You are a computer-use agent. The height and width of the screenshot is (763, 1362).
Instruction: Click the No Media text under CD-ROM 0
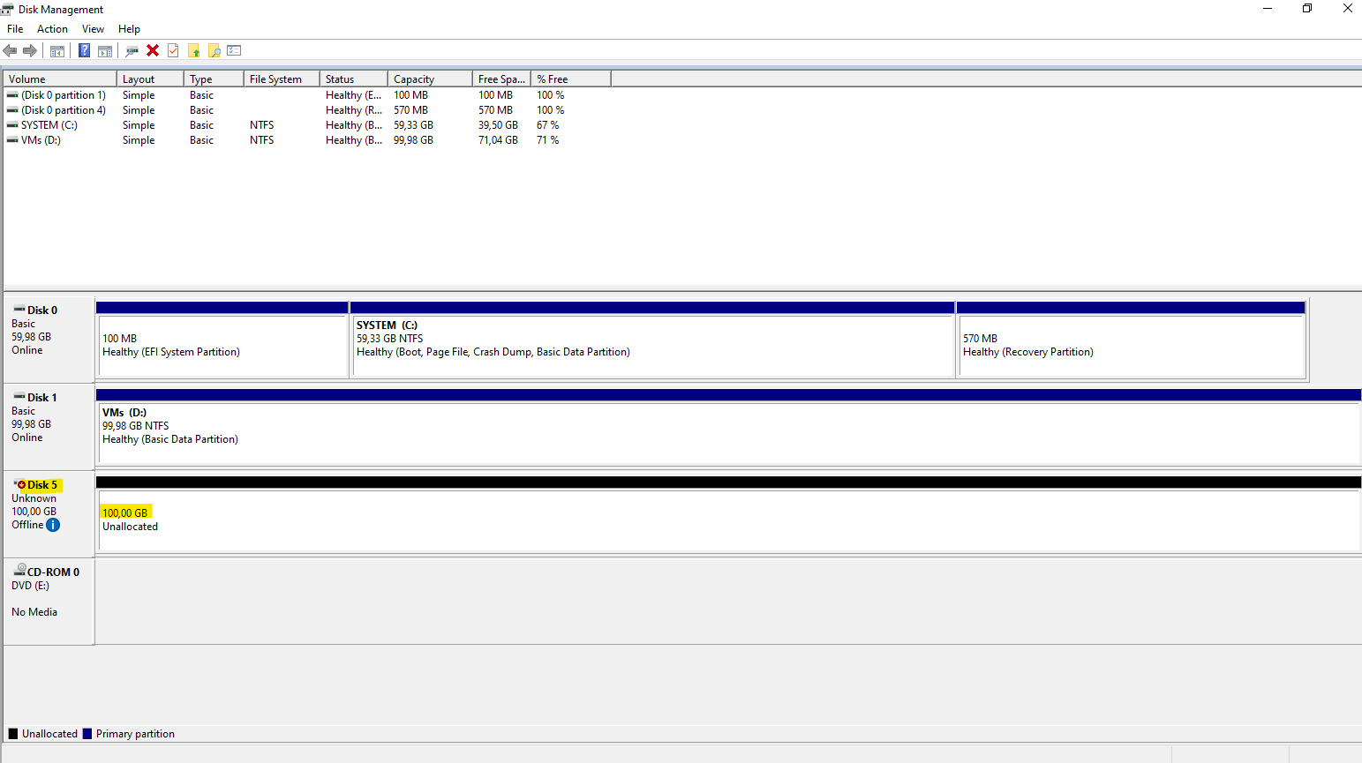coord(34,612)
